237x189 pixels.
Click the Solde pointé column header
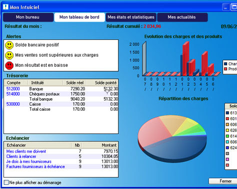coord(102,83)
